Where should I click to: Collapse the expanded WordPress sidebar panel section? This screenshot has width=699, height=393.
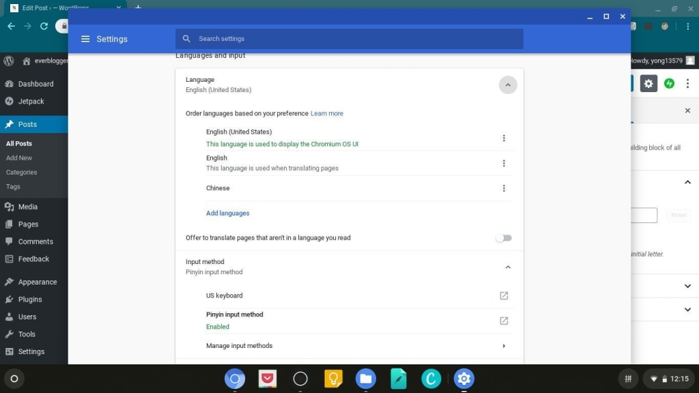[687, 182]
